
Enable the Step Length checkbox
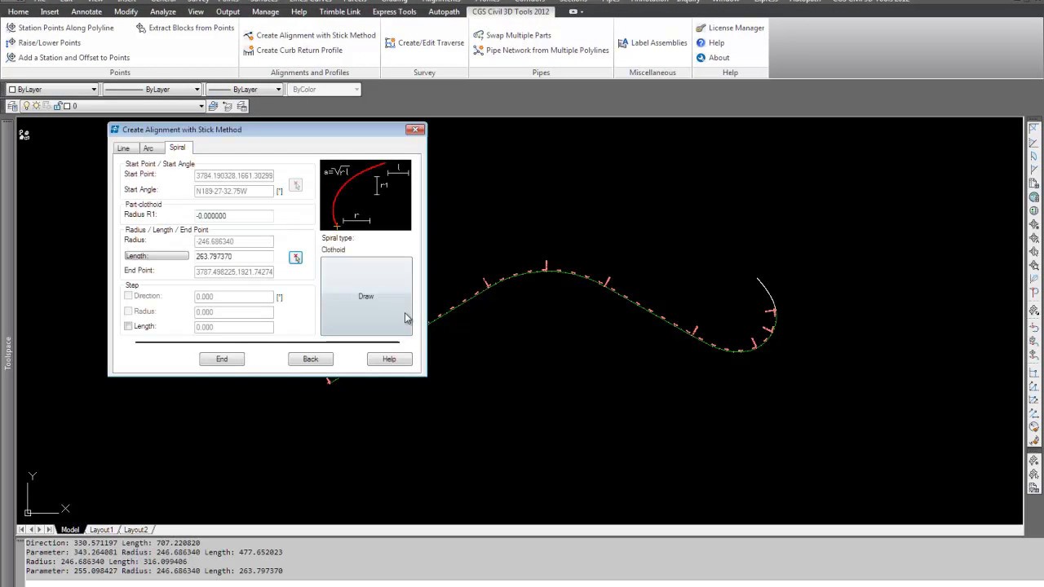click(128, 326)
